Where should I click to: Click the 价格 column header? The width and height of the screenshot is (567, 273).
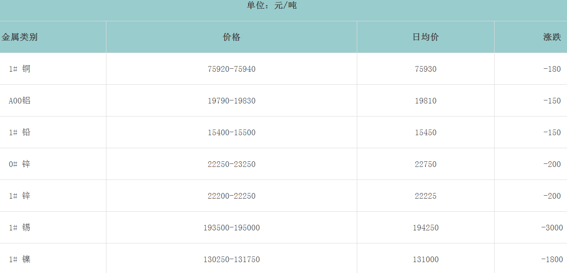232,37
